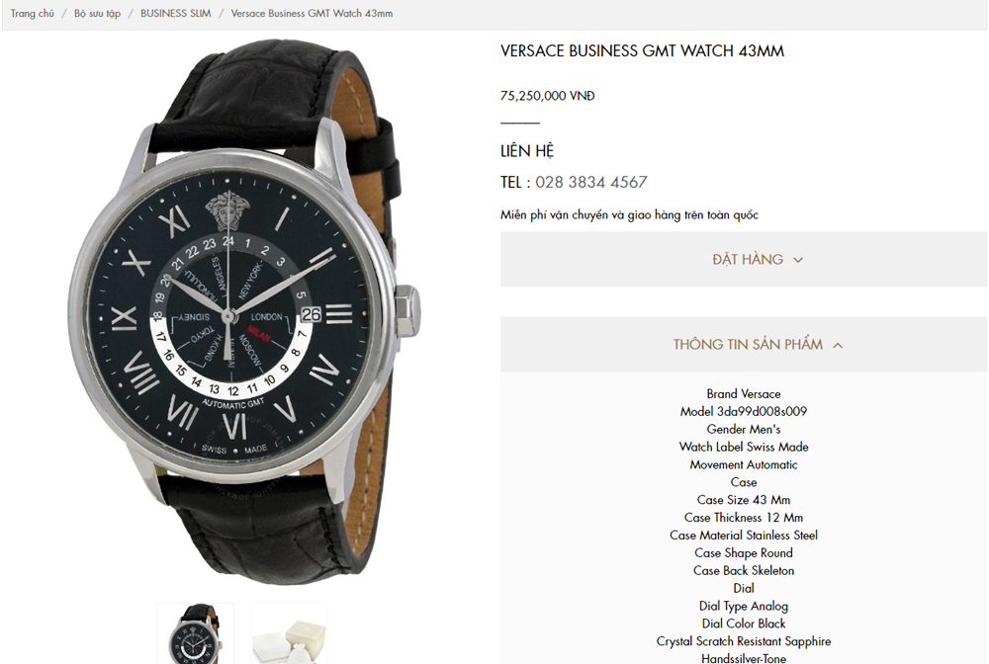Viewport: 989px width, 664px height.
Task: Collapse the THÔNG TIN SẢN PHẨM section
Action: click(x=744, y=345)
